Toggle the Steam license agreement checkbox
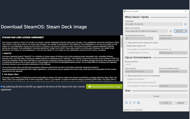The height and width of the screenshot is (119, 190). 2,87
